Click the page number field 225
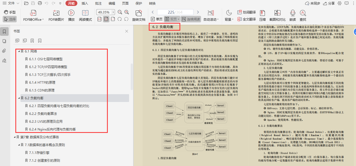 (x=175, y=12)
